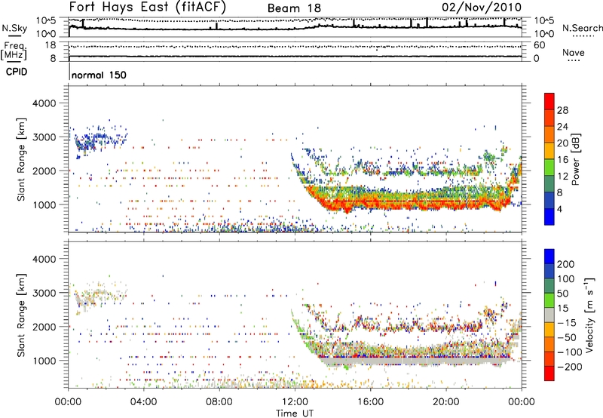The image size is (603, 418).
Task: Click the '15' label on velocity colorbar
Action: click(x=562, y=309)
